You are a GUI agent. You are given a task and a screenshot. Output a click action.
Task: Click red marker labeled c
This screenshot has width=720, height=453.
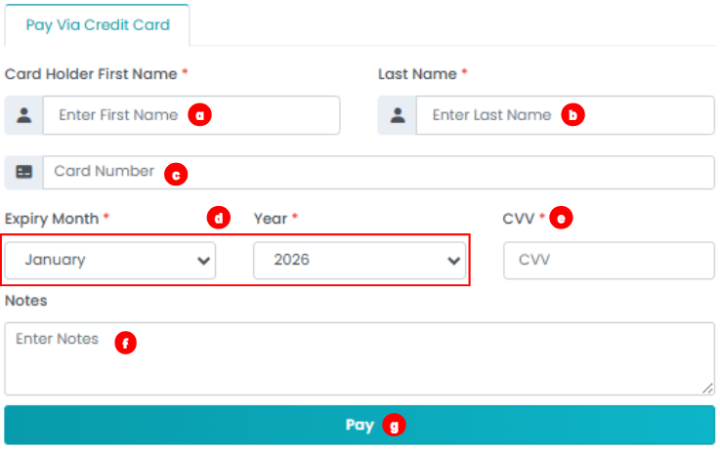(x=176, y=174)
